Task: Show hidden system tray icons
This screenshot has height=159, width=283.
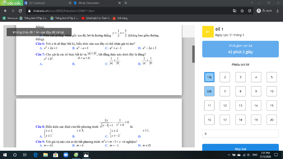Action: tap(229, 155)
